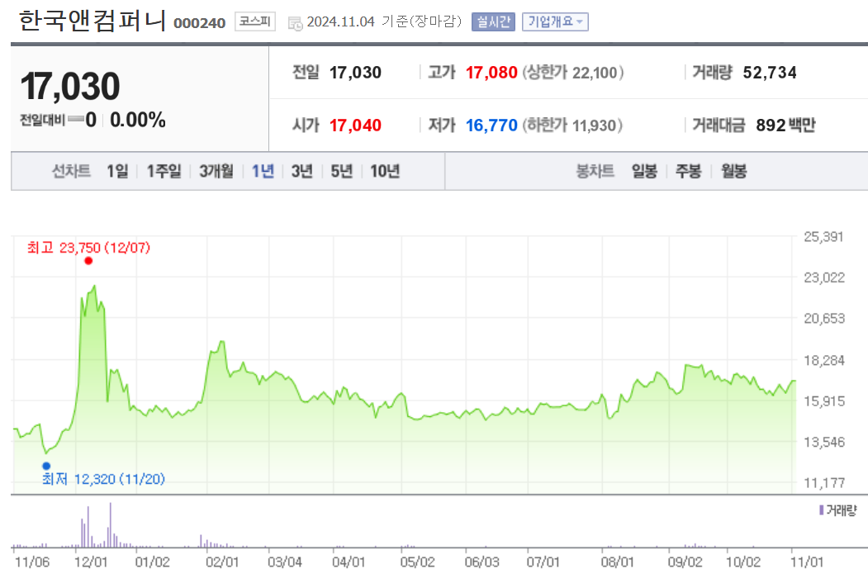
Task: Click the 저가 value 16,770
Action: (491, 126)
